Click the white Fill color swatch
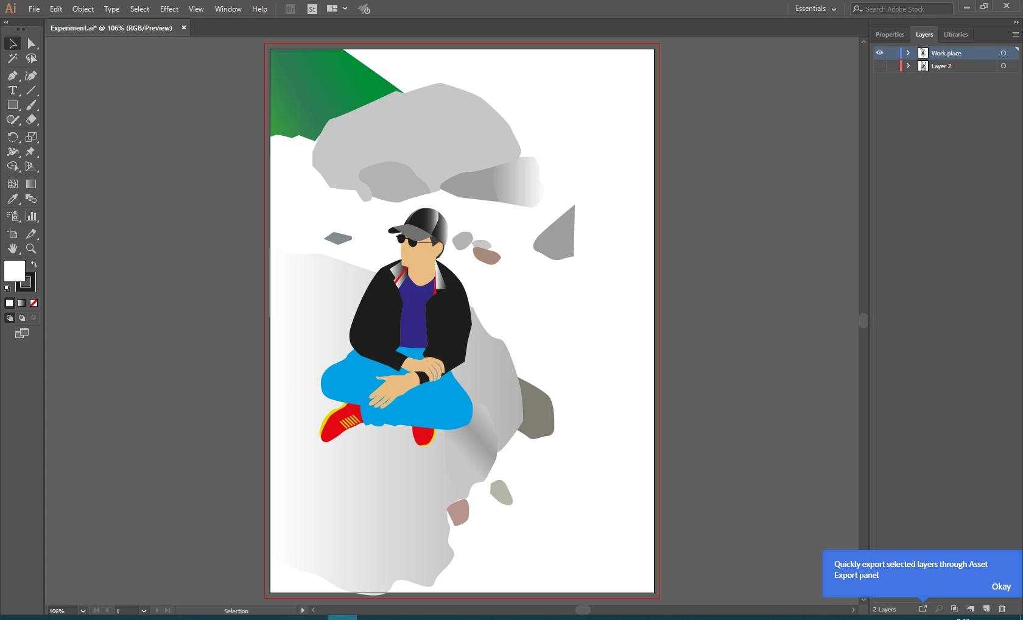The image size is (1023, 620). (x=14, y=270)
